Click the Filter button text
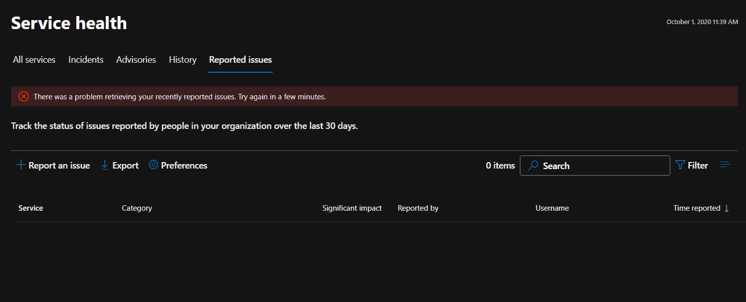746x302 pixels. click(x=698, y=166)
